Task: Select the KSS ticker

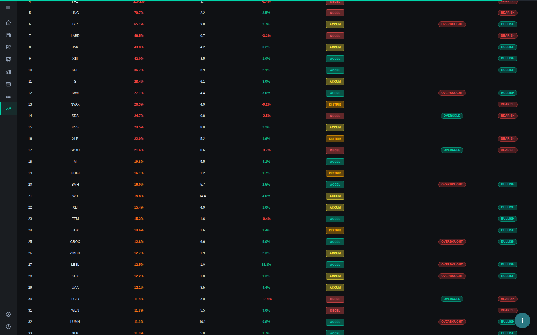Action: tap(75, 127)
